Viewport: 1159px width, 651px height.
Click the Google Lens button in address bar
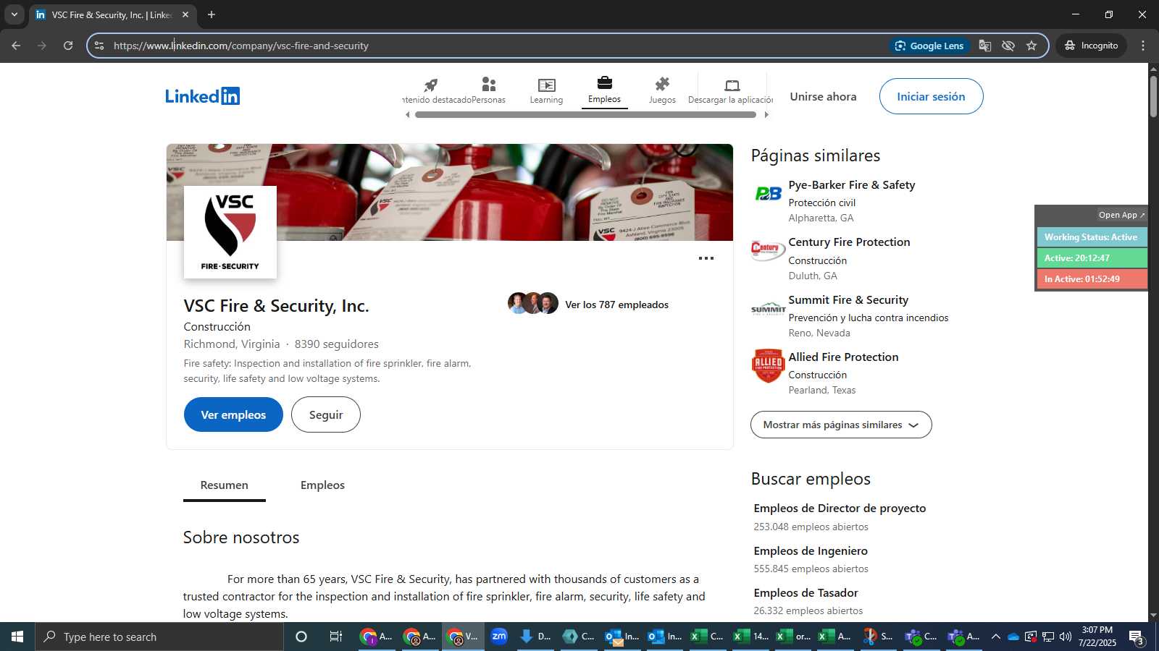pyautogui.click(x=929, y=46)
